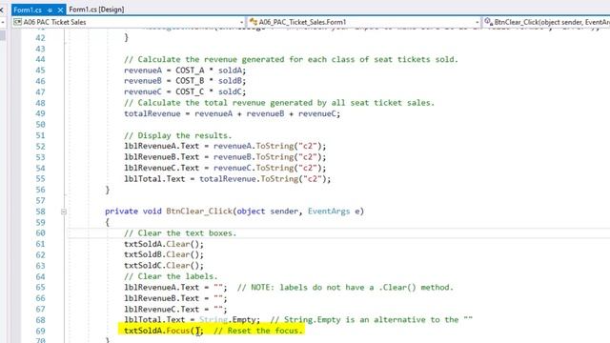
Task: Click the '// Clear the text boxes.' comment
Action: (x=180, y=233)
